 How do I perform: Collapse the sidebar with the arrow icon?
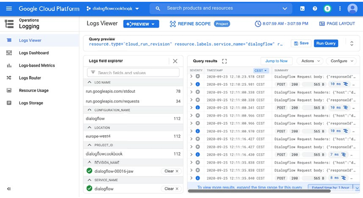[x=9, y=189]
